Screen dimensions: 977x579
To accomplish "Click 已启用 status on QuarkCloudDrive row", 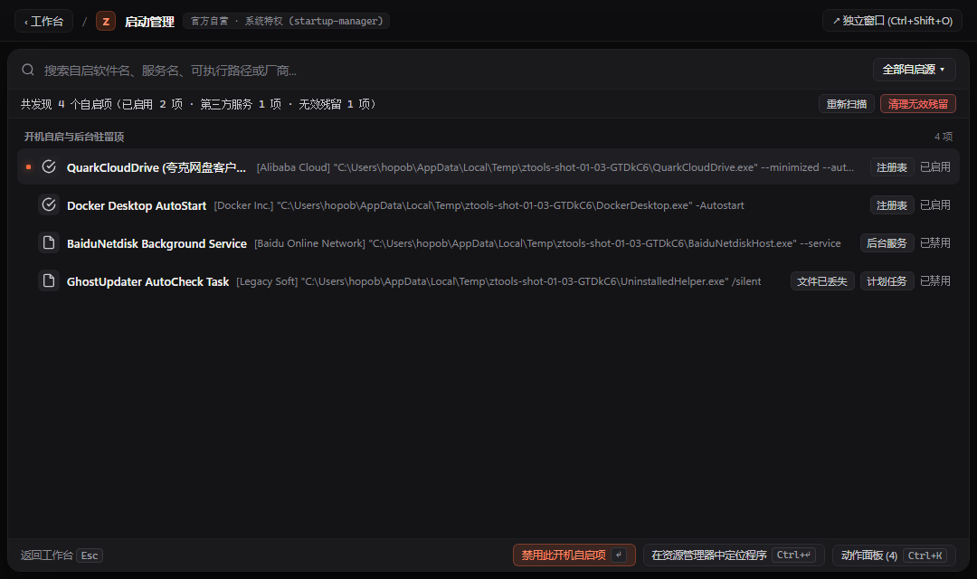I will 935,167.
